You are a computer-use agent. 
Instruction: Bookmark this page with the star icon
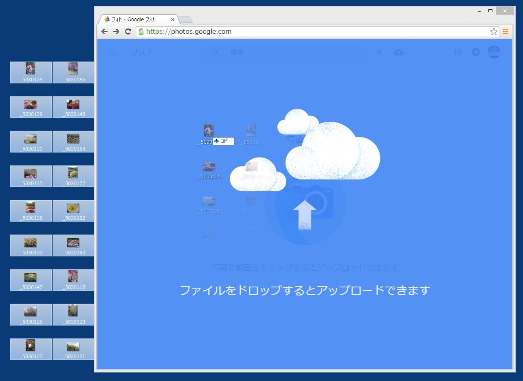point(494,32)
